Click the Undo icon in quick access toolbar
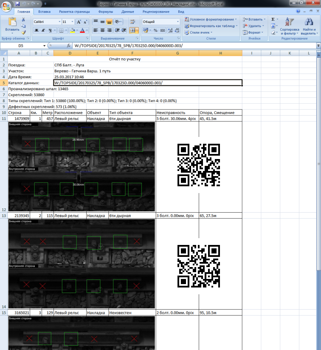Image resolution: width=321 pixels, height=350 pixels. (24, 4)
